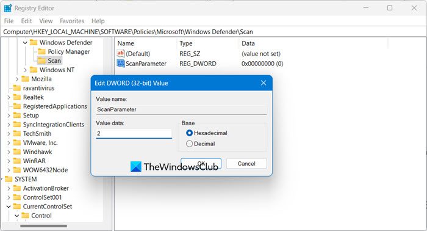Maximize the Registry Editor window
This screenshot has height=231, width=427.
390,8
